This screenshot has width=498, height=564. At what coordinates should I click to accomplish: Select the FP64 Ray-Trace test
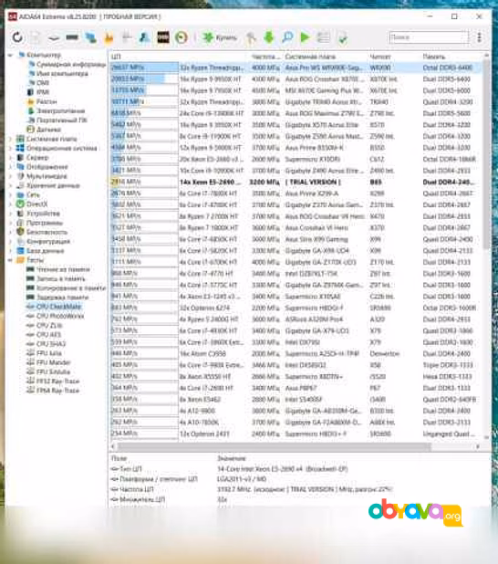[x=57, y=391]
